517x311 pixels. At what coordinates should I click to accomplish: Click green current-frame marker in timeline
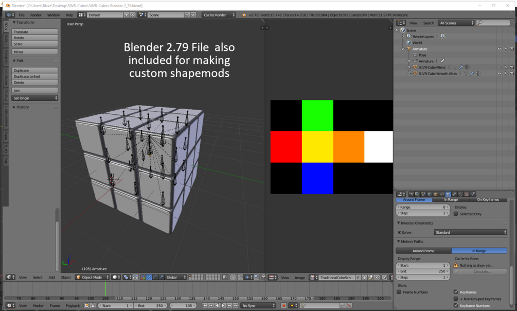coord(105,289)
